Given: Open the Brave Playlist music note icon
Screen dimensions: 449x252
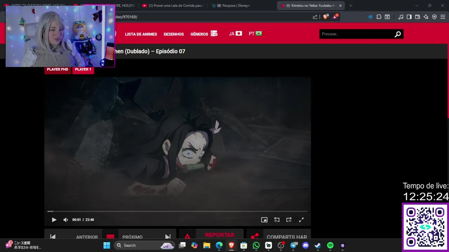Looking at the screenshot, I should [401, 17].
